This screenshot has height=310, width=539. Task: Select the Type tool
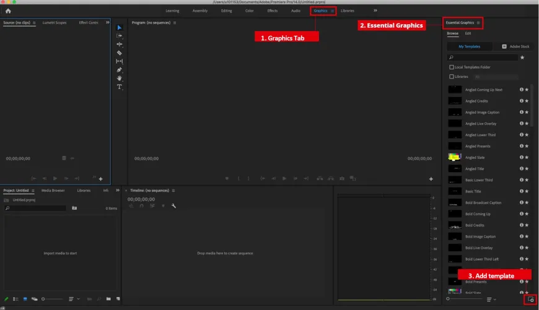120,87
